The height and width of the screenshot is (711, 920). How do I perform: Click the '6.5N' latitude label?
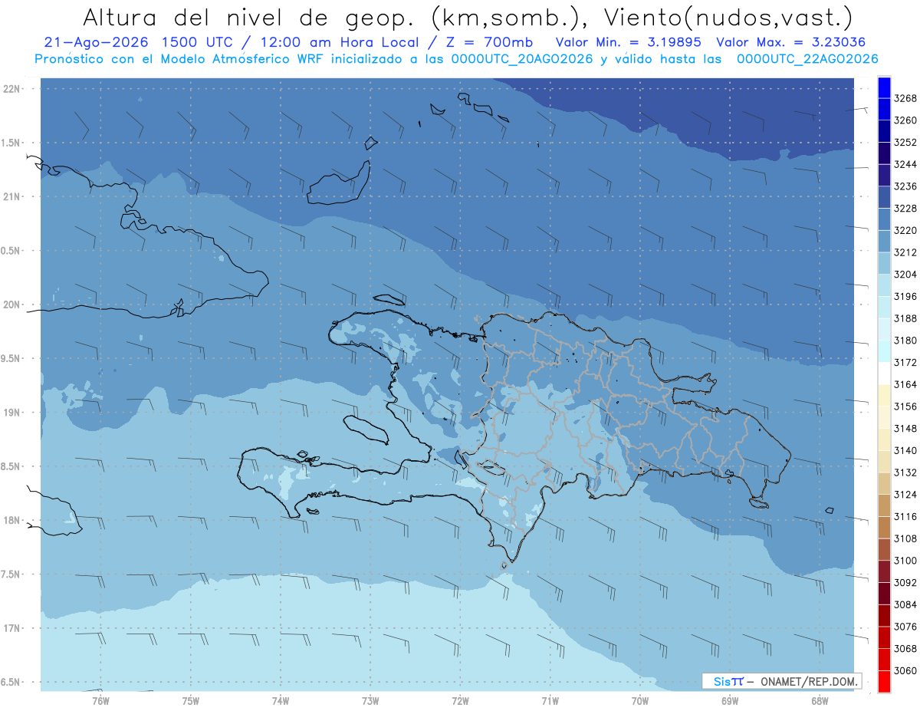point(11,682)
